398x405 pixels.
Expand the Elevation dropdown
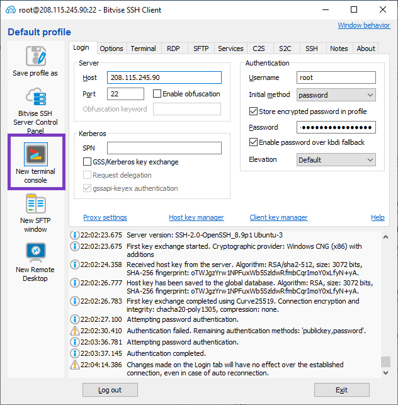(336, 160)
